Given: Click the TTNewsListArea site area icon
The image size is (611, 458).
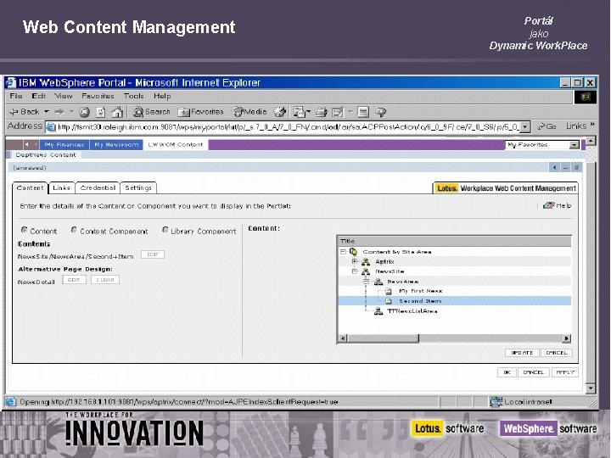Looking at the screenshot, I should click(378, 311).
